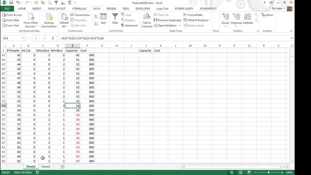Open the Outline dialog launcher
This screenshot has width=311, height=175.
(258, 31)
